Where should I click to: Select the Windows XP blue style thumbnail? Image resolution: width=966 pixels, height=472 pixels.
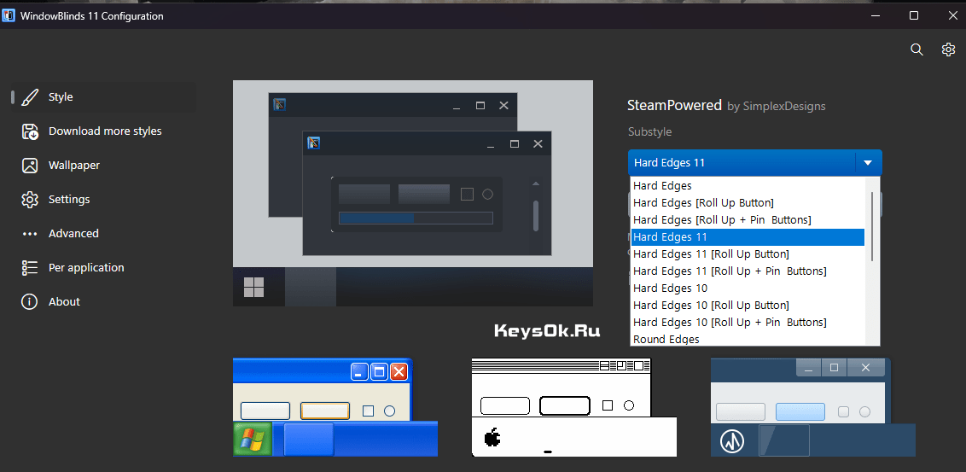tap(335, 407)
